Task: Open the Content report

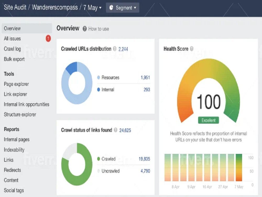Action: [11, 180]
